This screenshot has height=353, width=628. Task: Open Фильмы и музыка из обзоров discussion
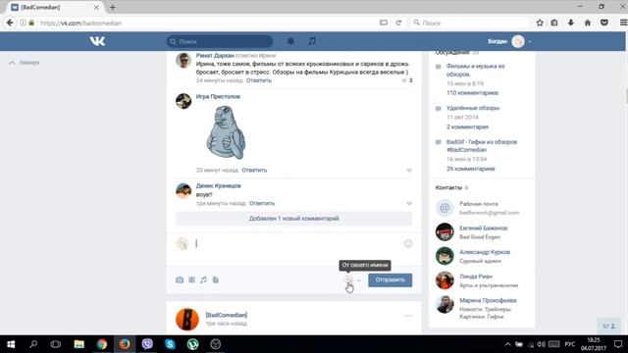point(475,70)
